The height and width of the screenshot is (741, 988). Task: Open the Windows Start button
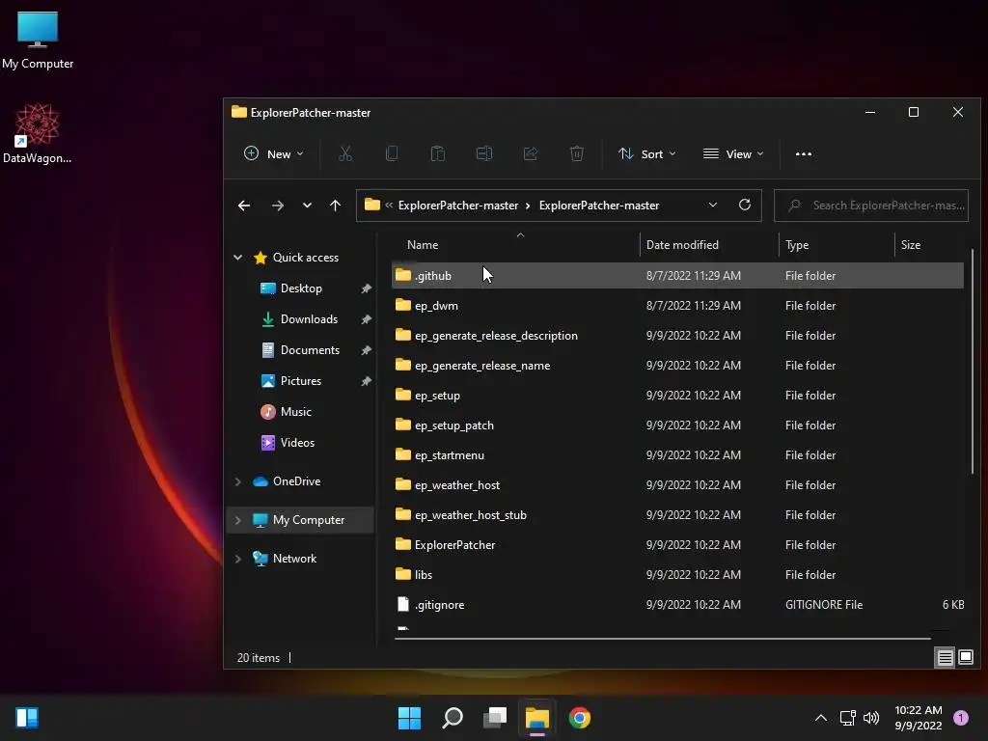(409, 718)
